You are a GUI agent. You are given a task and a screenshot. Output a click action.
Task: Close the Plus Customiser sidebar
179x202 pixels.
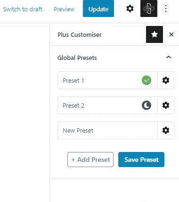171,34
